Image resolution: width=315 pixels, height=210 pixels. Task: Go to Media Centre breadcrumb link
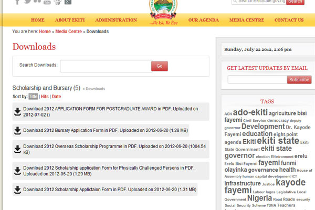click(x=68, y=31)
